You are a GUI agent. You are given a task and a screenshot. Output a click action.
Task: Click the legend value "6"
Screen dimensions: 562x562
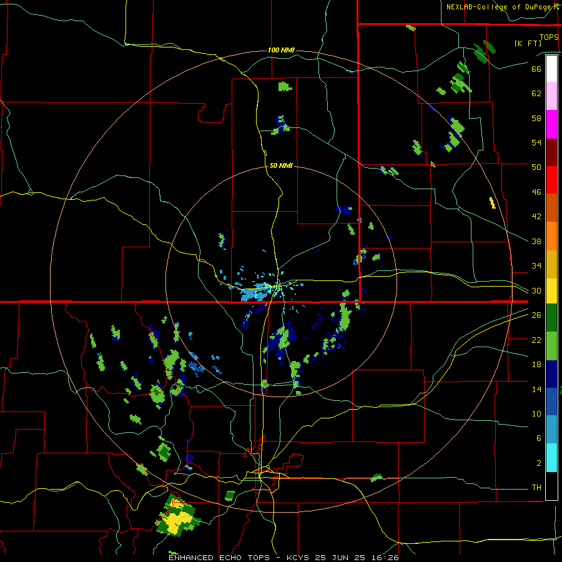click(x=538, y=438)
